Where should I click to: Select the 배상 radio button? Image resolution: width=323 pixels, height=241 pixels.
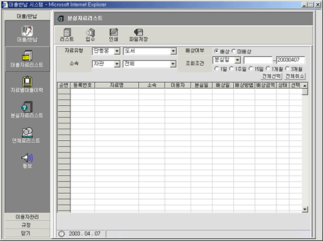(216, 51)
